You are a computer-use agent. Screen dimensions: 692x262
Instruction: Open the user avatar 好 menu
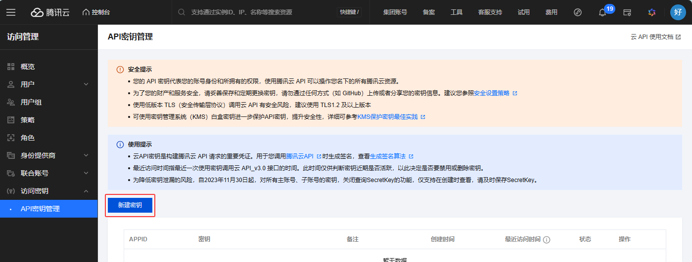pos(678,12)
